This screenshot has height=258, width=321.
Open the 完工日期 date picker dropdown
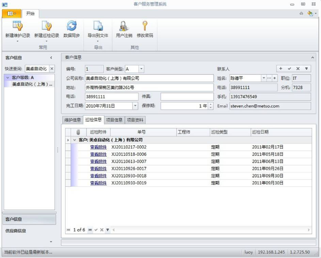(x=135, y=106)
